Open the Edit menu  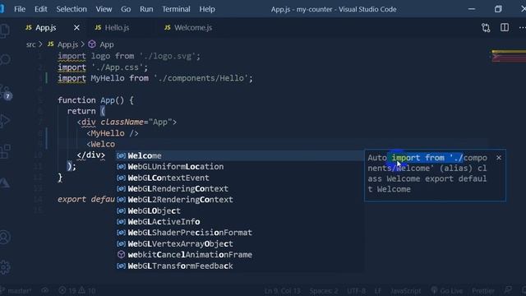(x=40, y=9)
